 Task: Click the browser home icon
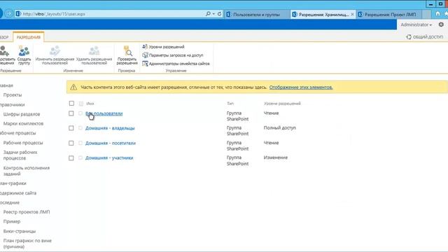(437, 13)
